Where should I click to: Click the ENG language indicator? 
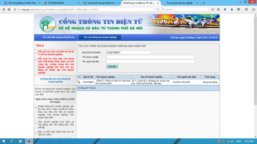pyautogui.click(x=239, y=141)
